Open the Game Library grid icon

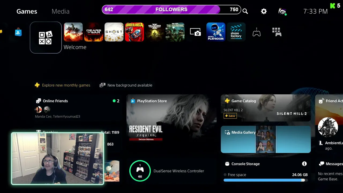tap(277, 32)
